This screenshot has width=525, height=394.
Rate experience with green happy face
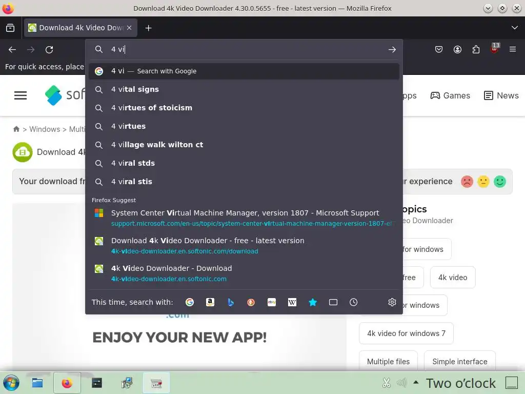tap(499, 182)
